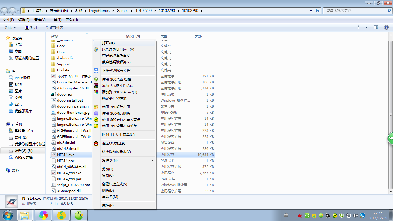The width and height of the screenshot is (393, 221).
Task: Choose 属性(R) in the context menu
Action: click(x=124, y=205)
